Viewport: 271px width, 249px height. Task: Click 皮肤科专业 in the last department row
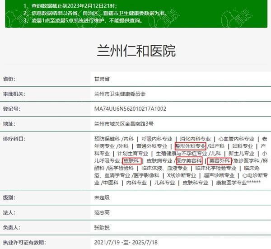pyautogui.click(x=195, y=183)
